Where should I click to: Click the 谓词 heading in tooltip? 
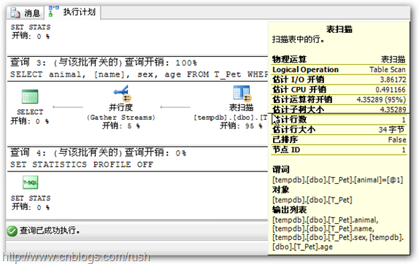[280, 169]
